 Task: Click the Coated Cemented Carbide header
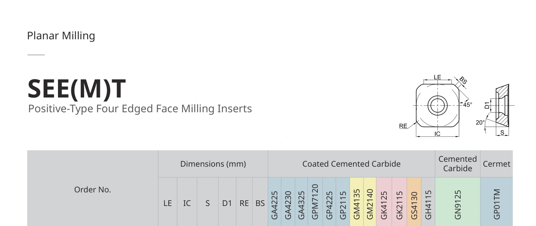click(351, 164)
